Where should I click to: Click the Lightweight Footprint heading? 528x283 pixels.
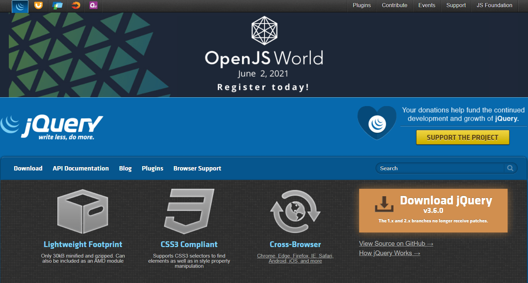83,244
